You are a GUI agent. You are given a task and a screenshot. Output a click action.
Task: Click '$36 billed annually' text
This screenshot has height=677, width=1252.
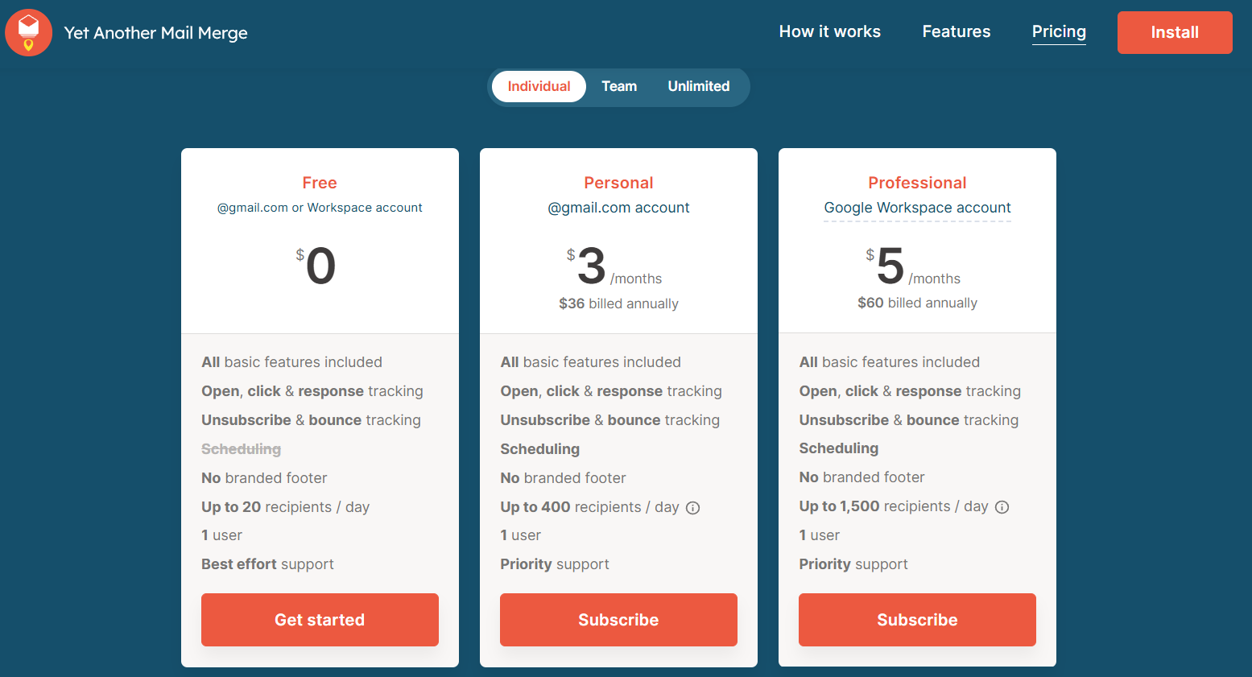[618, 303]
